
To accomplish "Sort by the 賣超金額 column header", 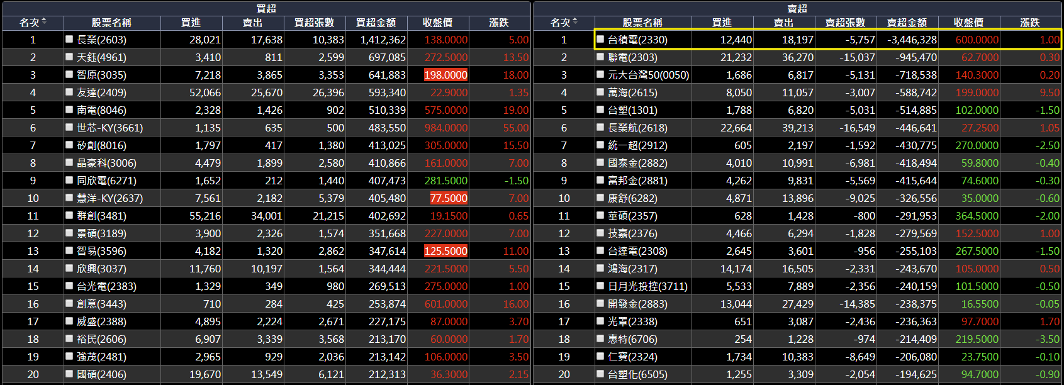I will coord(907,23).
